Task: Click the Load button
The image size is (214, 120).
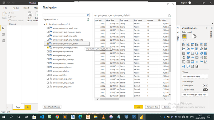Action: (138, 107)
